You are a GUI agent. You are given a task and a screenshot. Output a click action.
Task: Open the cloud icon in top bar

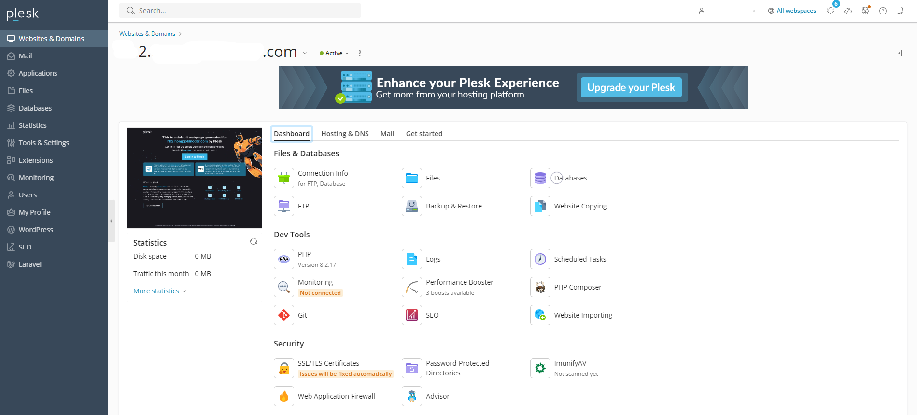[848, 11]
